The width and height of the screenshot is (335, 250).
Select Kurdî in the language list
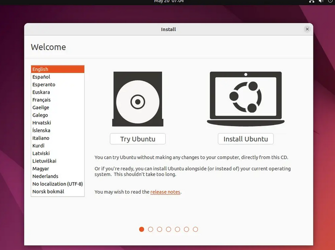[x=58, y=146]
